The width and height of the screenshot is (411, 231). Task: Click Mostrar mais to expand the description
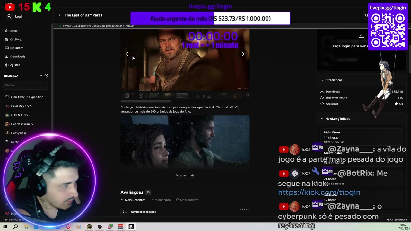tap(185, 175)
